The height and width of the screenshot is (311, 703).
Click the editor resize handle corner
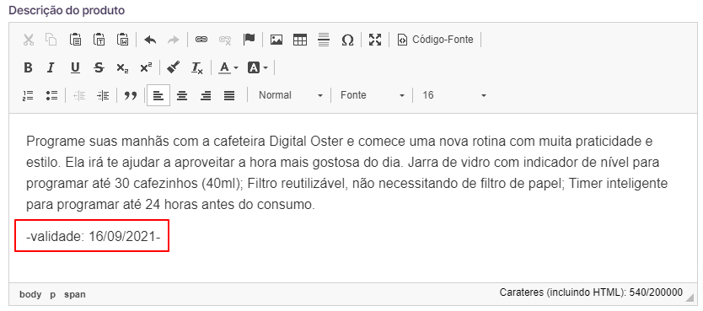690,297
